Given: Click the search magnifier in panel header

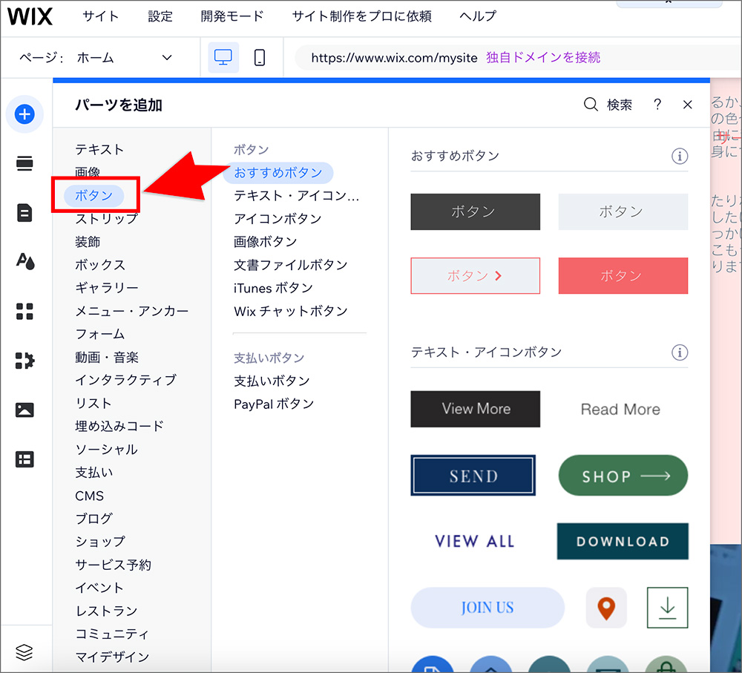Looking at the screenshot, I should pos(591,104).
